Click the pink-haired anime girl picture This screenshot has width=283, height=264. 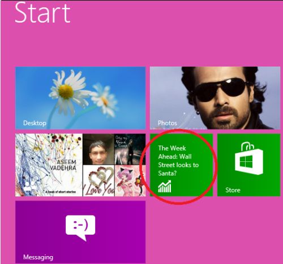click(x=130, y=181)
